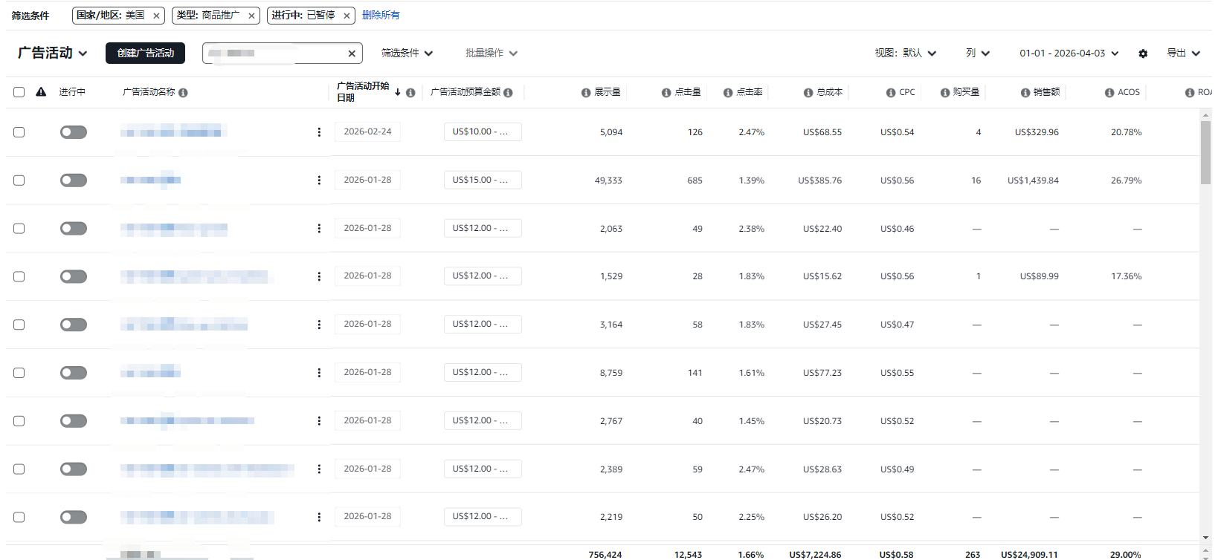Click the warning triangle column icon

(x=41, y=92)
